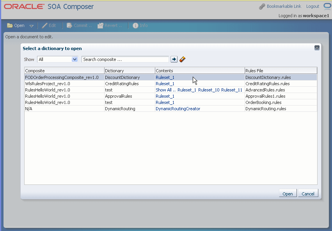Image resolution: width=332 pixels, height=231 pixels.
Task: Click the eraser clear-search icon
Action: pos(182,59)
